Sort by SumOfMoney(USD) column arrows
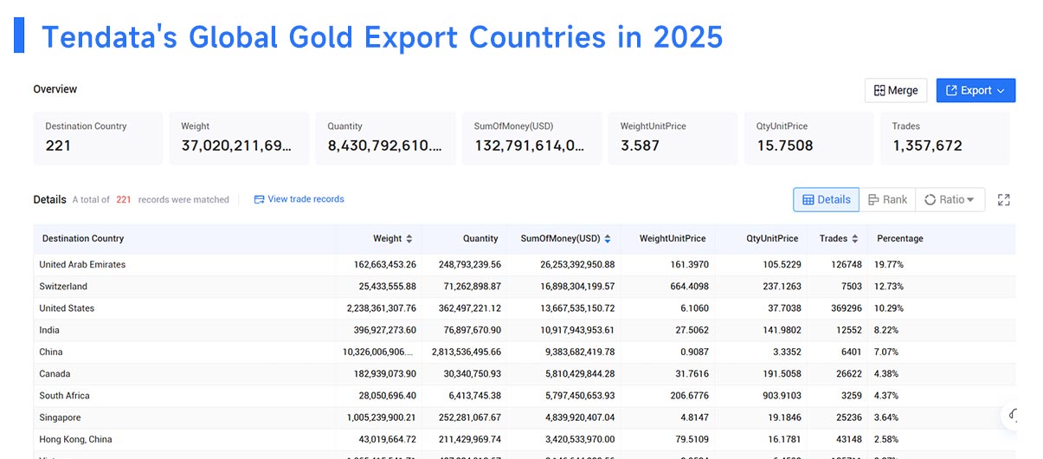This screenshot has height=459, width=1043. (608, 238)
